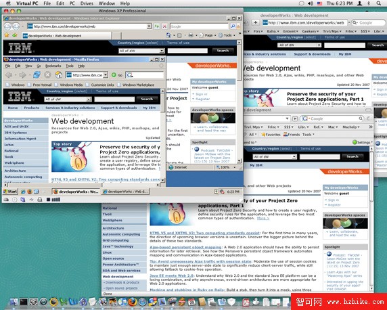This screenshot has height=310, width=387.
Task: Click IE icon in XP quick launch
Action: (x=23, y=192)
